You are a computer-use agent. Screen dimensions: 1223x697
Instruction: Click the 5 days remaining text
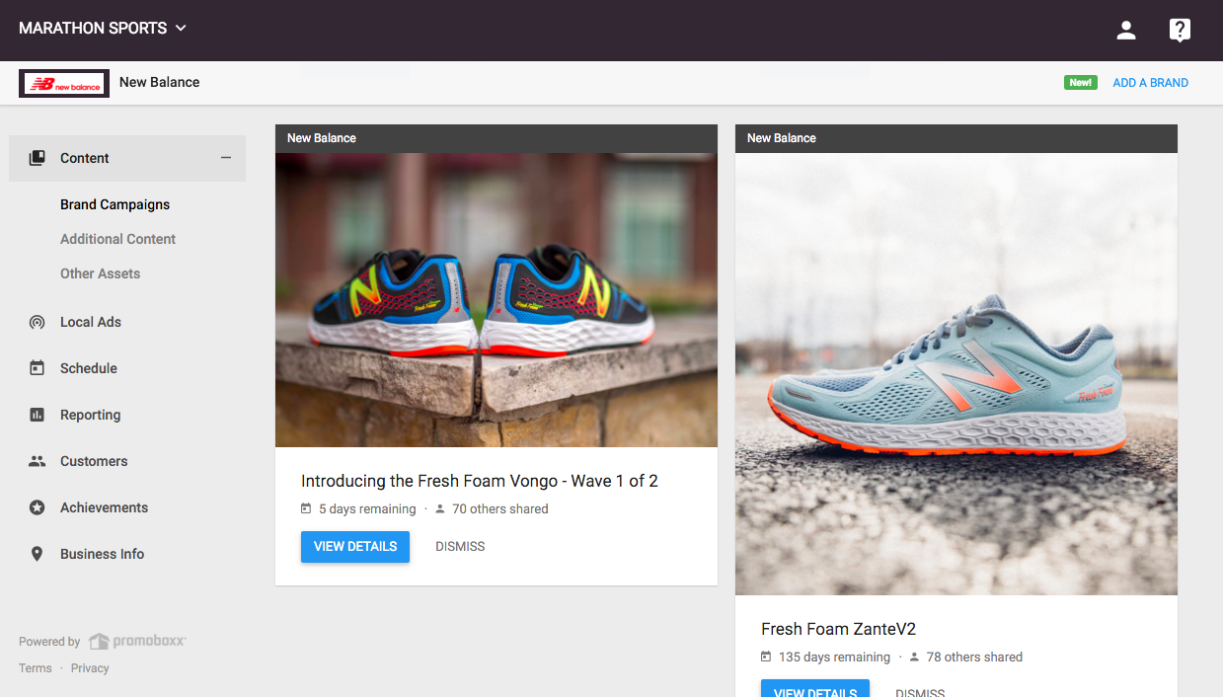(x=367, y=509)
